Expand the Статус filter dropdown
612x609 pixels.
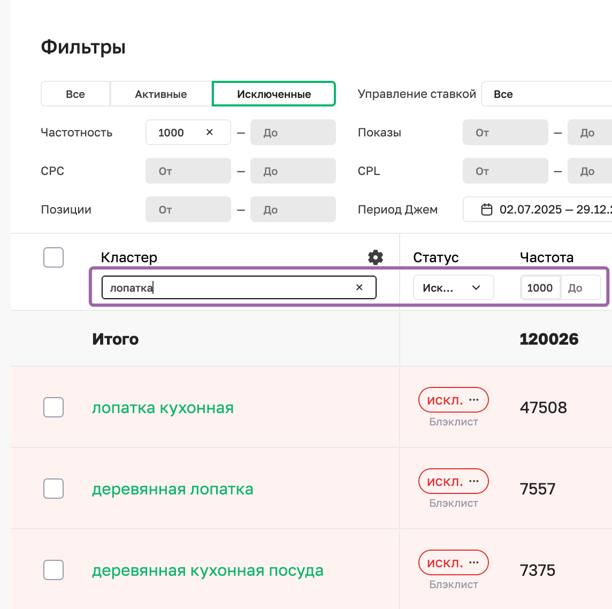tap(453, 288)
